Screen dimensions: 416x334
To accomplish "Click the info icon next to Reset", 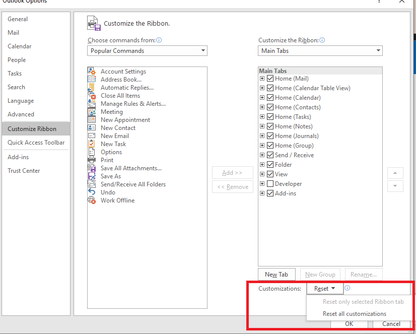I will pyautogui.click(x=347, y=288).
